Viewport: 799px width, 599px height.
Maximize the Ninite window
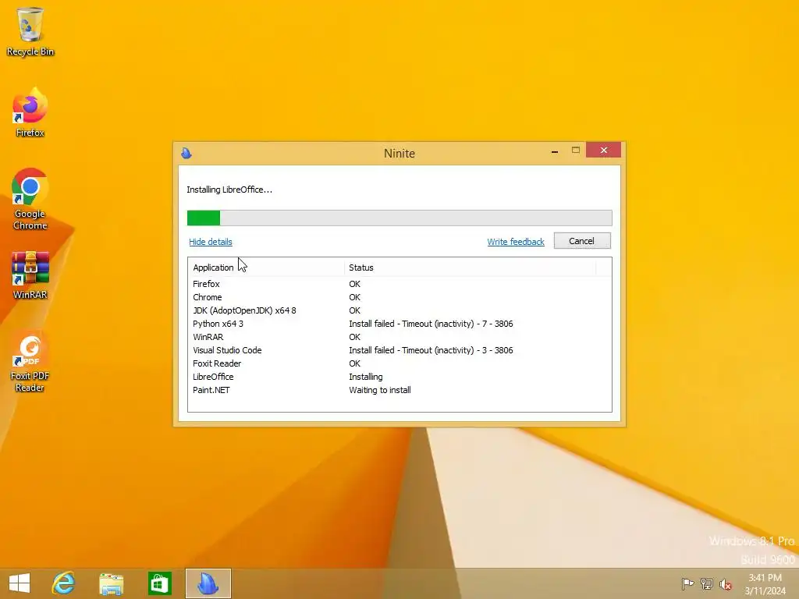[x=576, y=151]
